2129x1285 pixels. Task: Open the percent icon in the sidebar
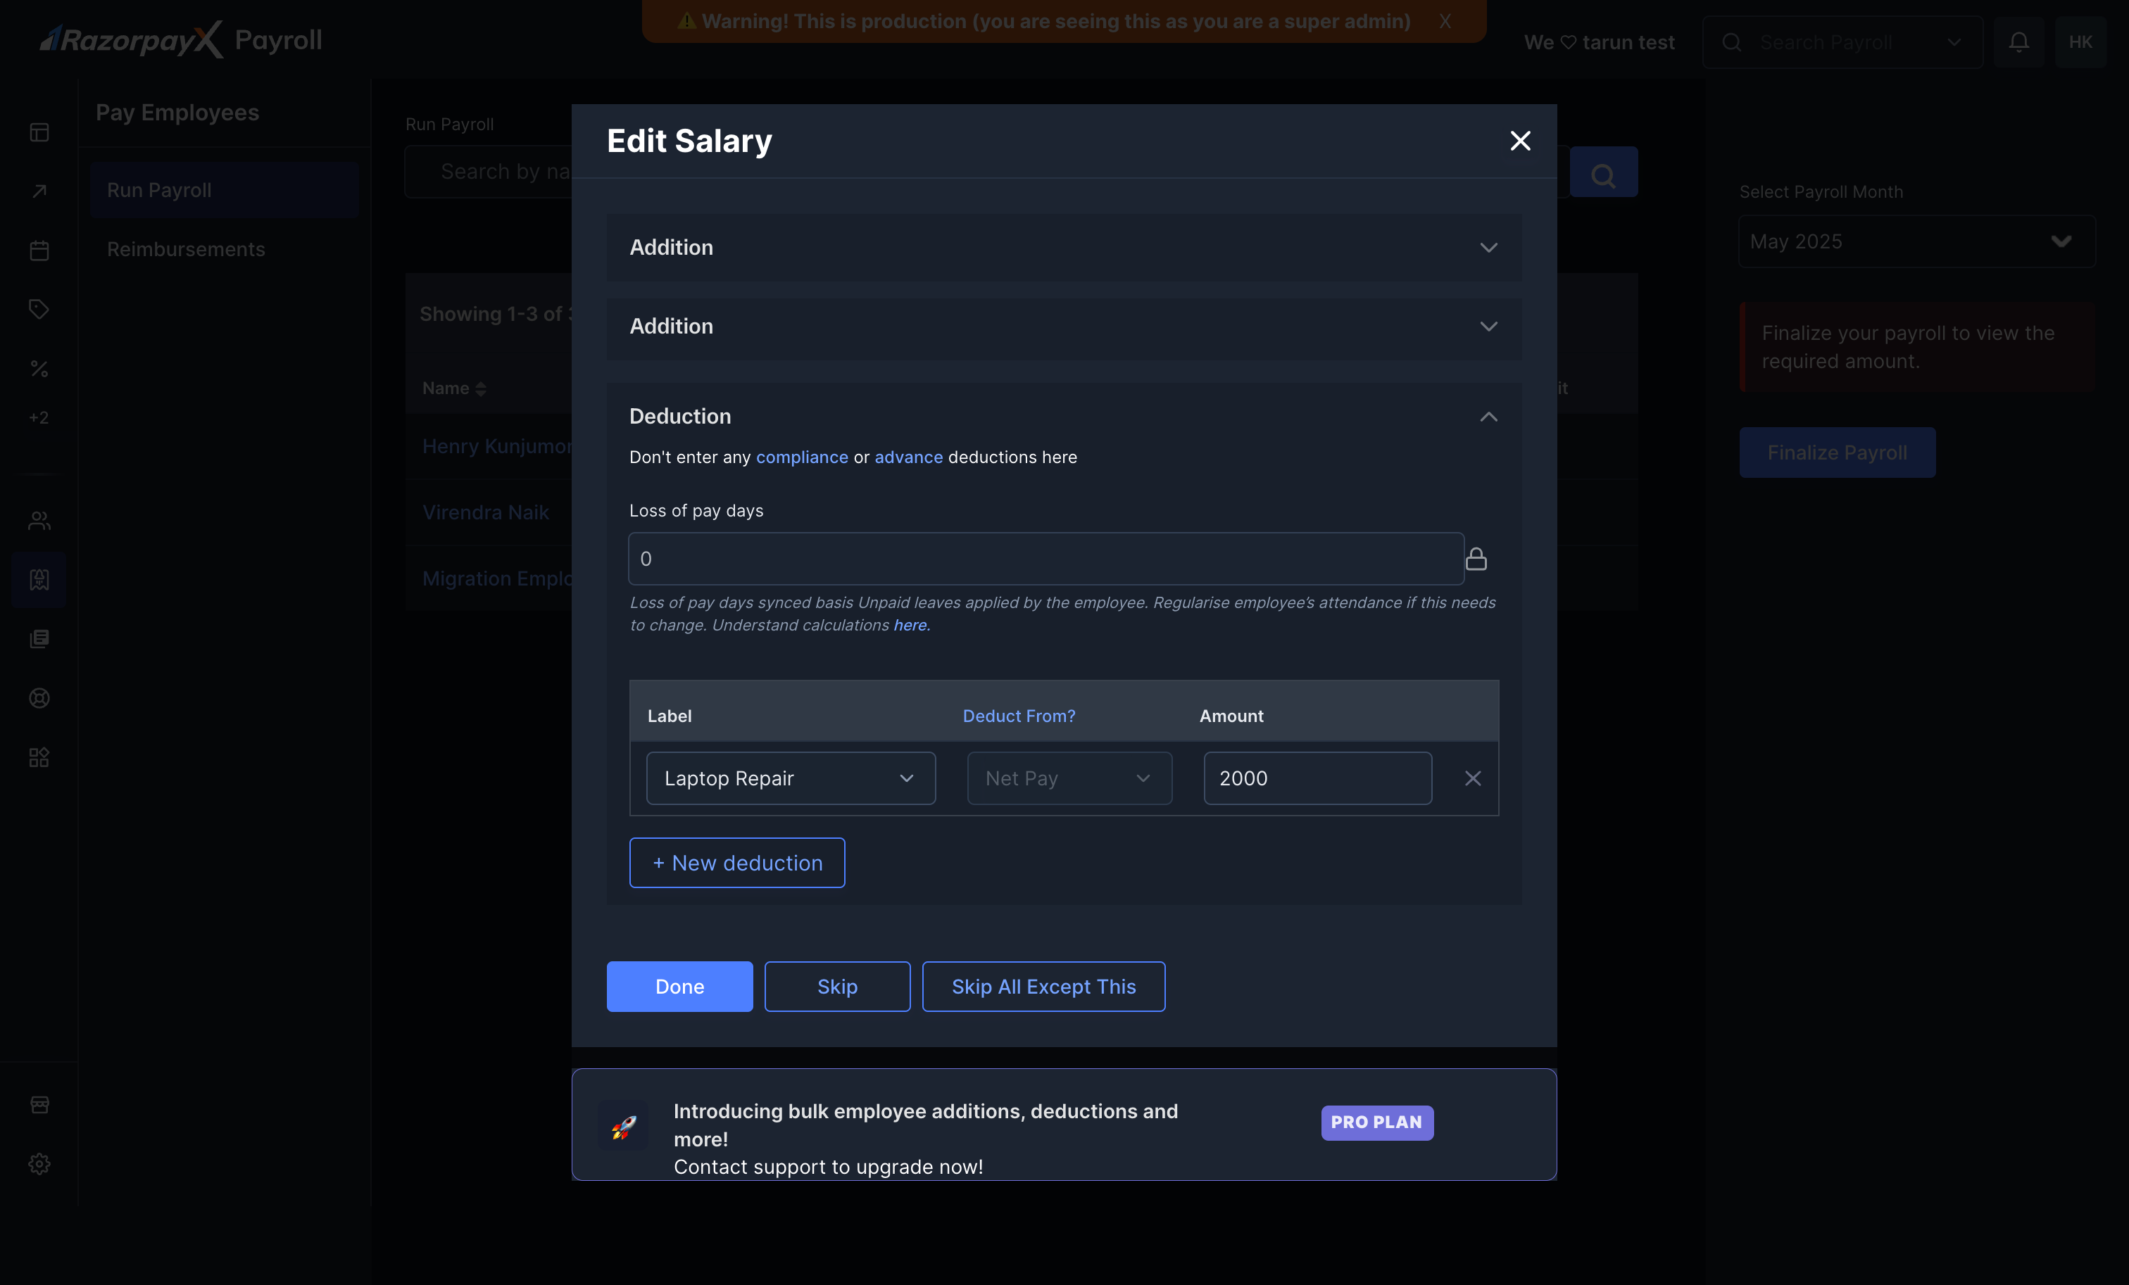click(x=39, y=369)
